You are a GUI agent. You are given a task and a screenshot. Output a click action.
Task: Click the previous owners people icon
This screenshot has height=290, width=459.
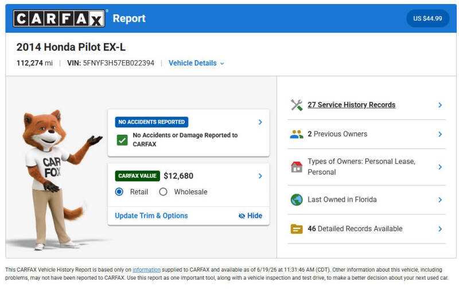pos(297,134)
